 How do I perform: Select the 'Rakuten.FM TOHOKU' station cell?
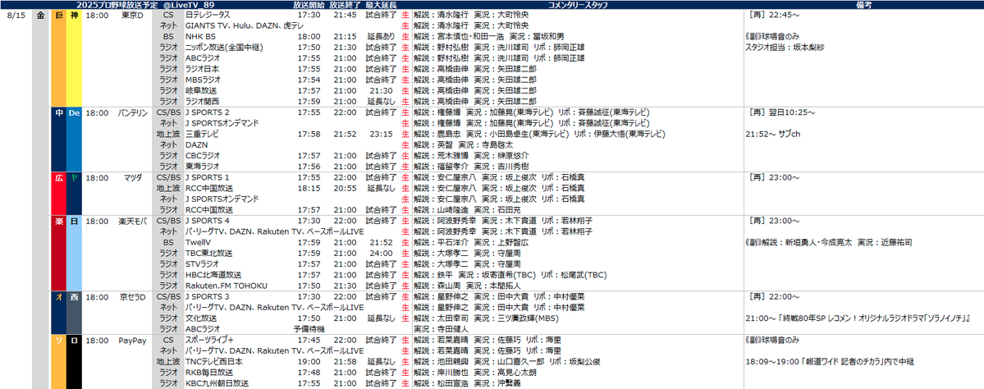pyautogui.click(x=226, y=286)
